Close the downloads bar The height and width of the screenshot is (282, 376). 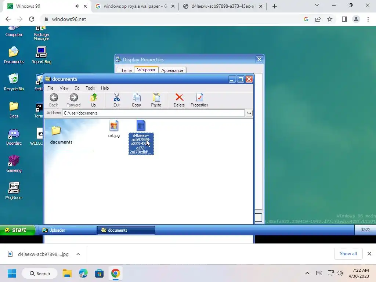pyautogui.click(x=369, y=254)
